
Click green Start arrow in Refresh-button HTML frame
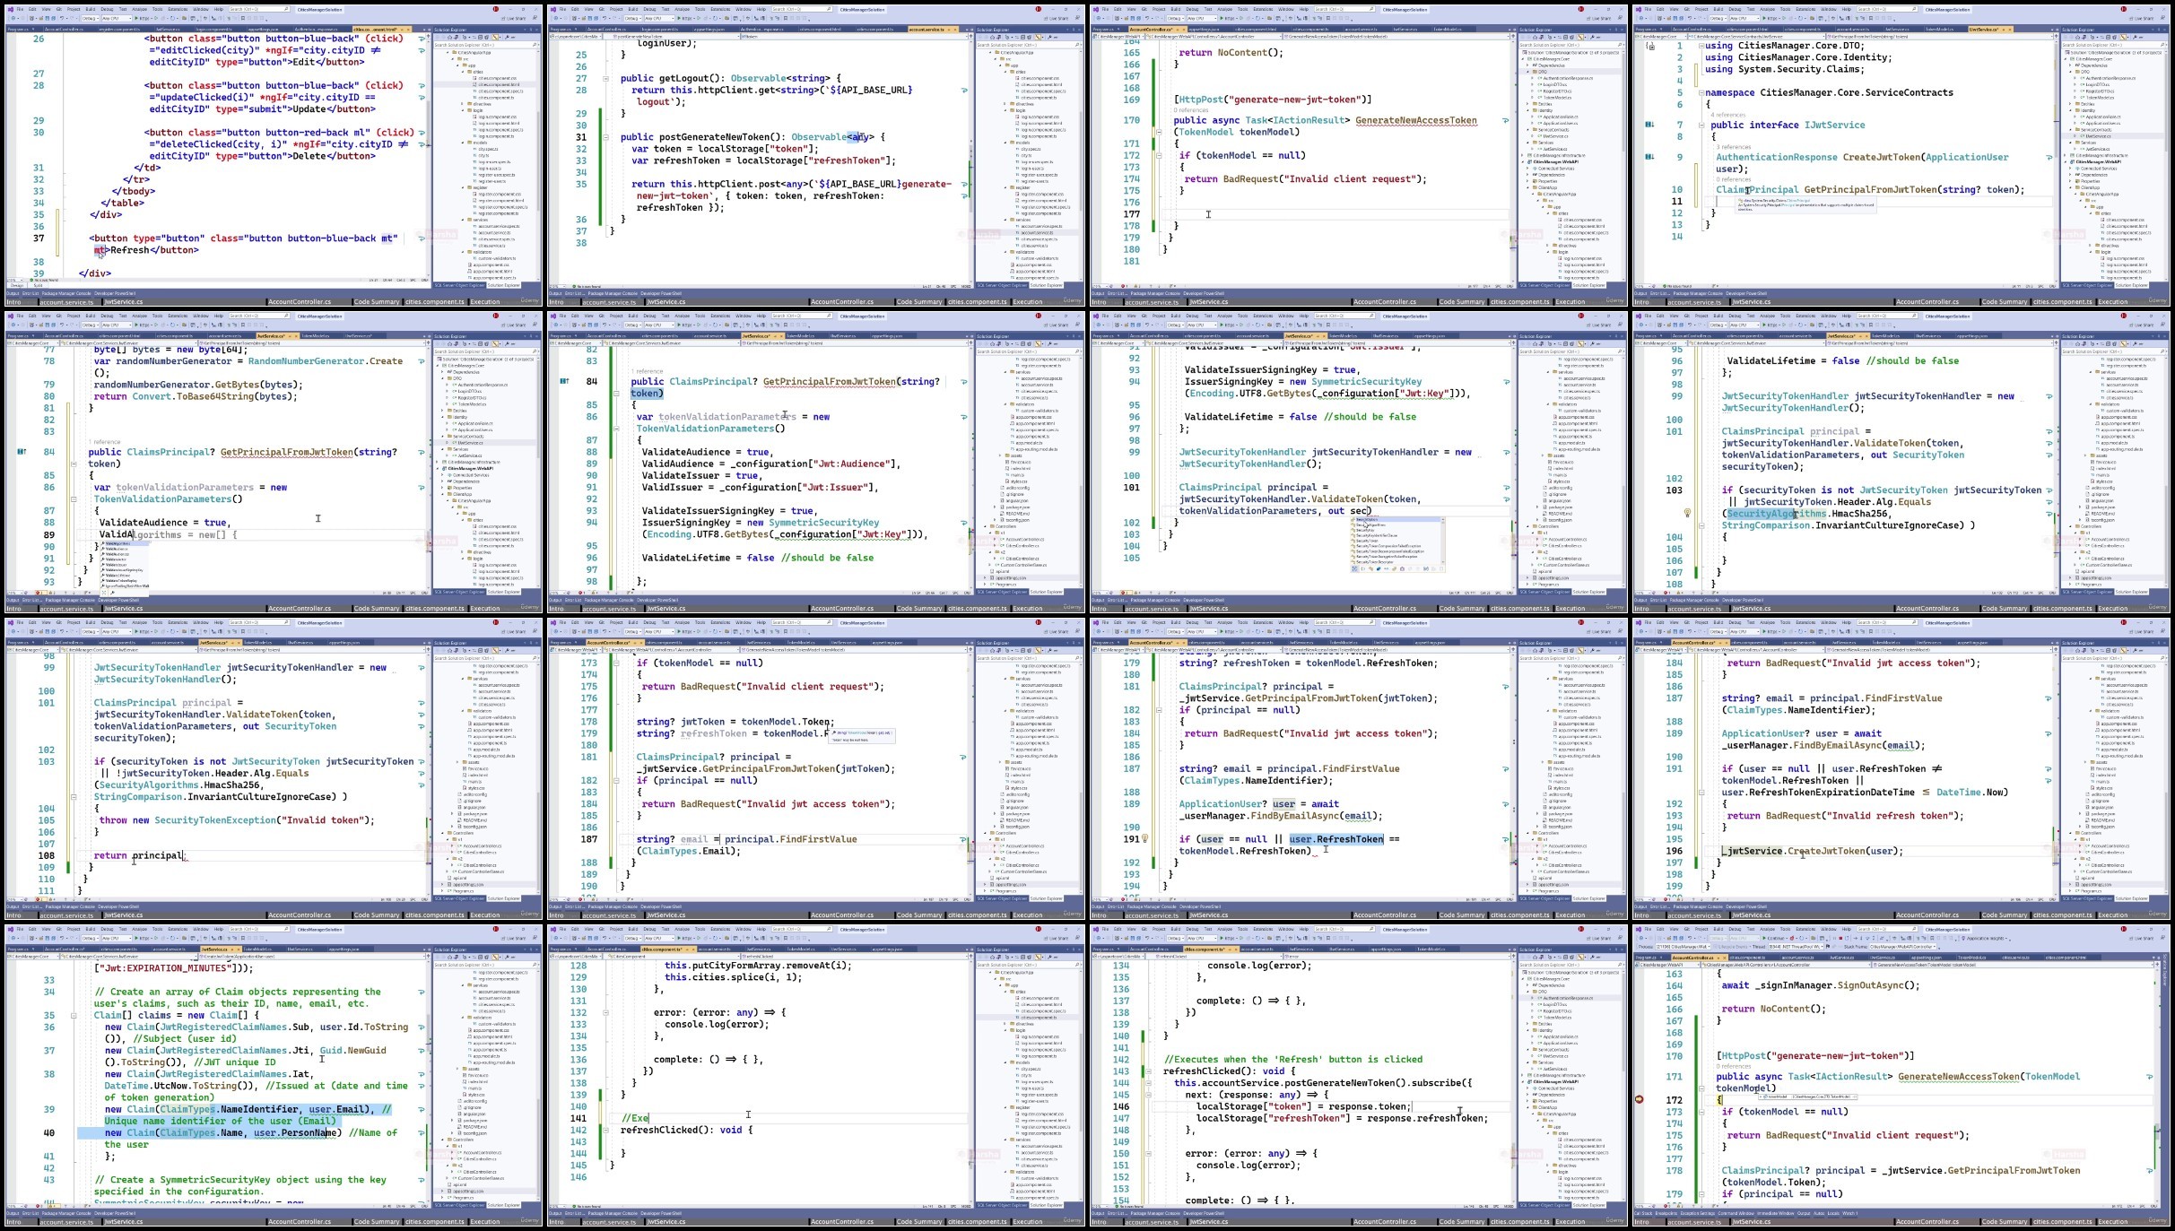[136, 18]
